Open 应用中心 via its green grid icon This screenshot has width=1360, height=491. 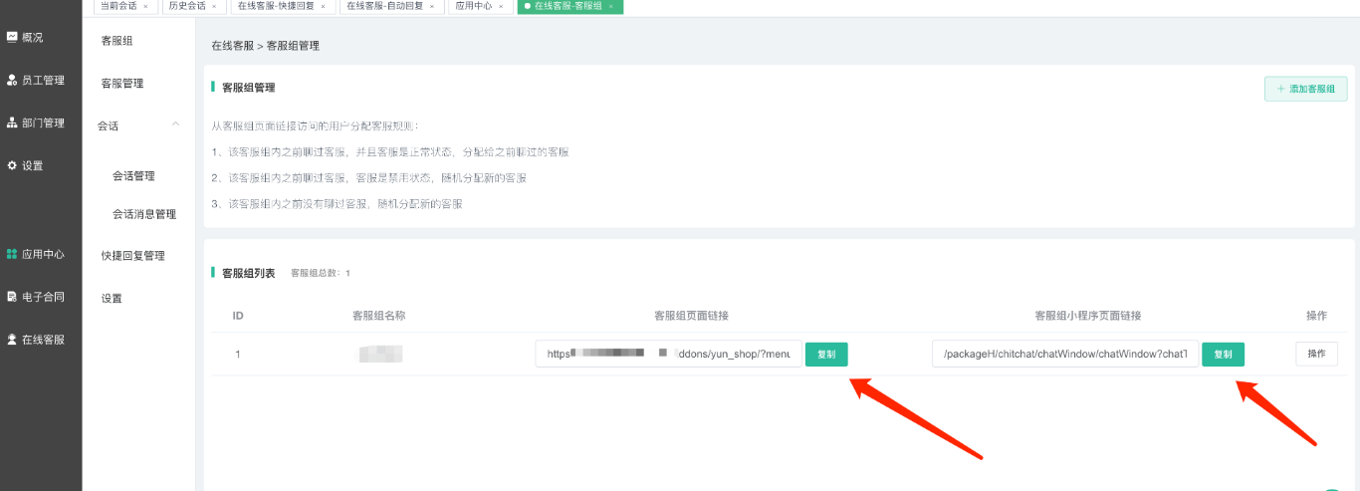12,254
